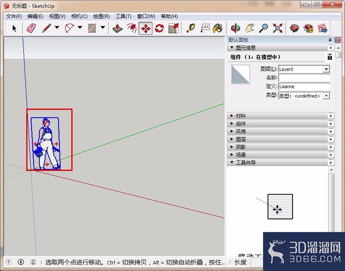Select the Offset tool
The image size is (345, 271).
click(x=132, y=28)
